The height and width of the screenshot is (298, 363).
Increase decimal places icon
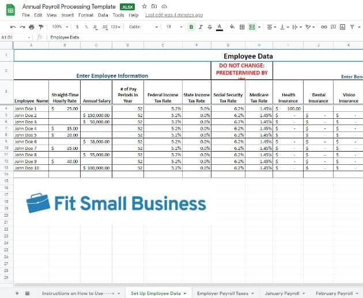(105, 27)
